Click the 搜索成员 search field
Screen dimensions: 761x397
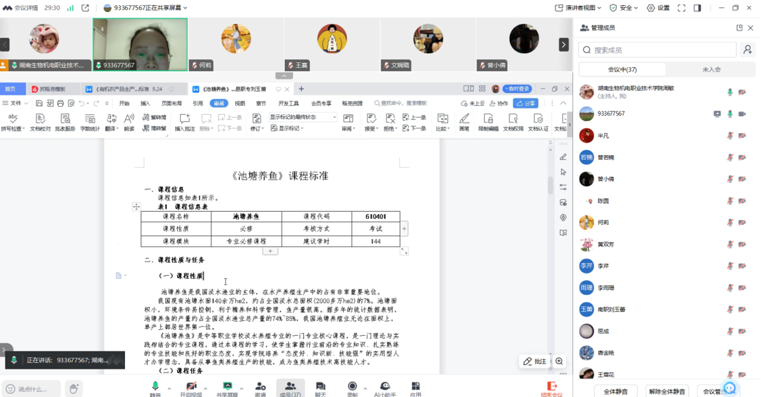tap(660, 50)
